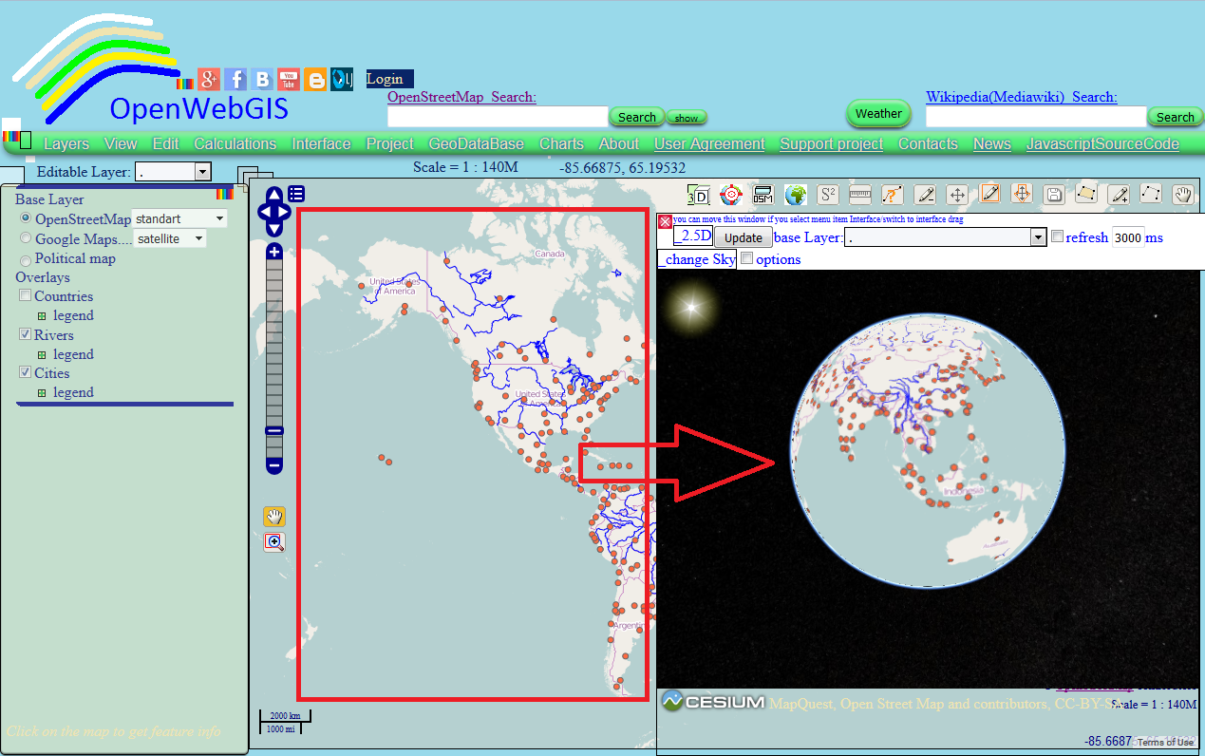Click the change Sky link
This screenshot has height=756, width=1205.
coord(696,258)
